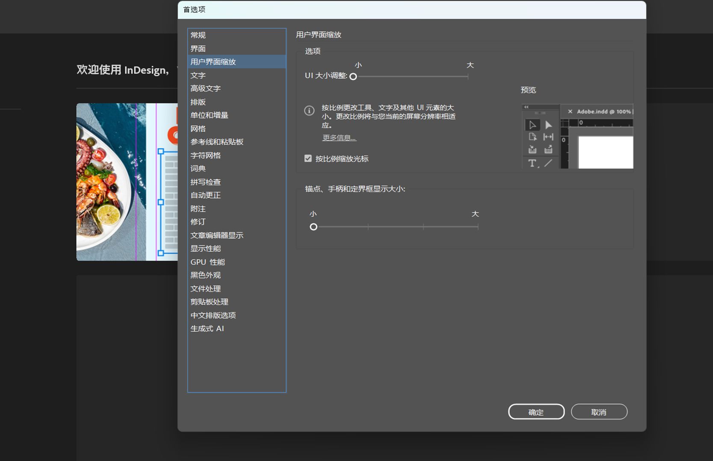Image resolution: width=713 pixels, height=461 pixels.
Task: Select 生成式 AI in the list
Action: click(x=237, y=329)
